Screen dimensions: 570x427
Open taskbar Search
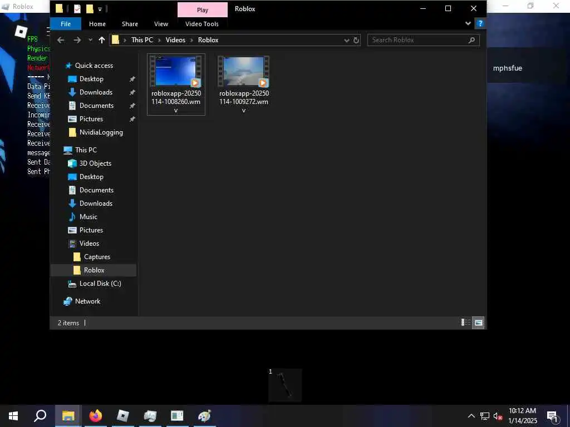click(x=40, y=416)
